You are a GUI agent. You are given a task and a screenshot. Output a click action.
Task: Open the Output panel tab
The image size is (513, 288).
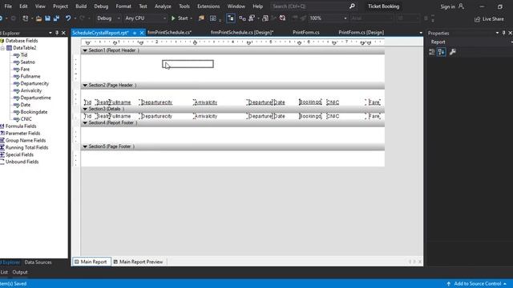point(20,272)
